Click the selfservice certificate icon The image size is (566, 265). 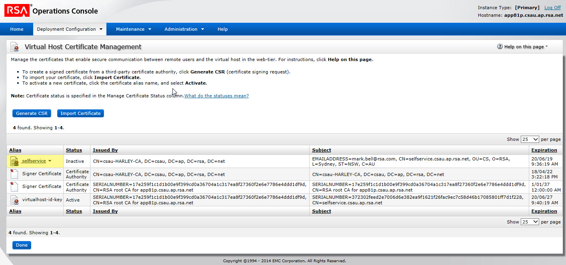15,161
